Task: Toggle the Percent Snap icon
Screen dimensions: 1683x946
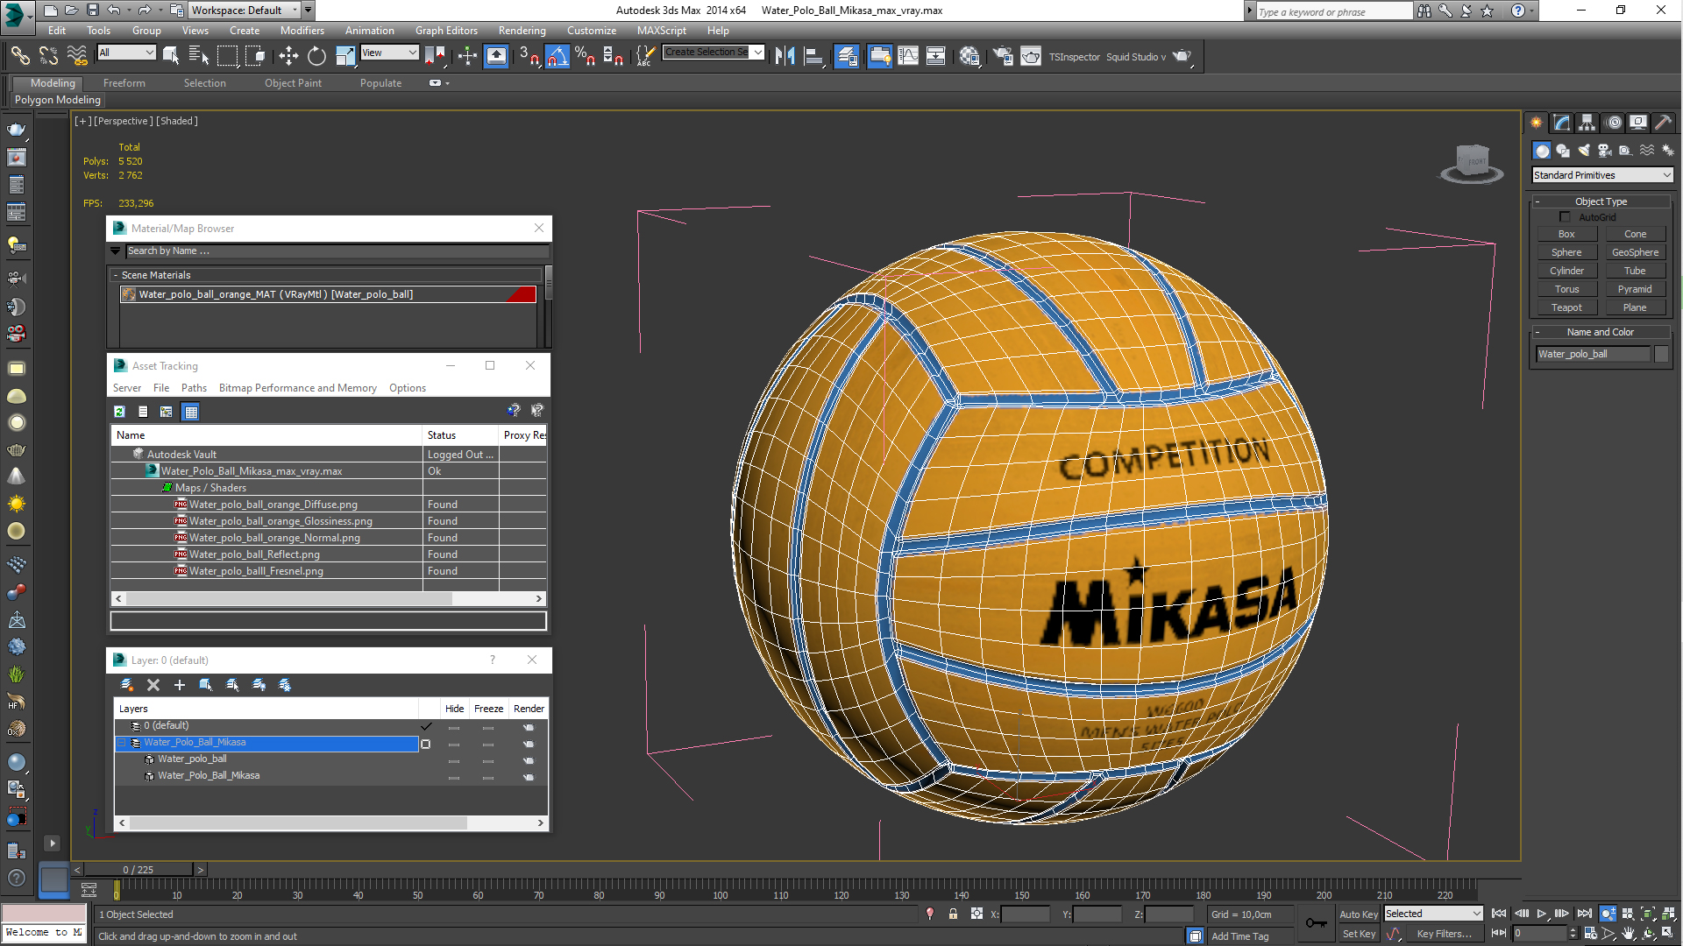Action: [x=586, y=56]
